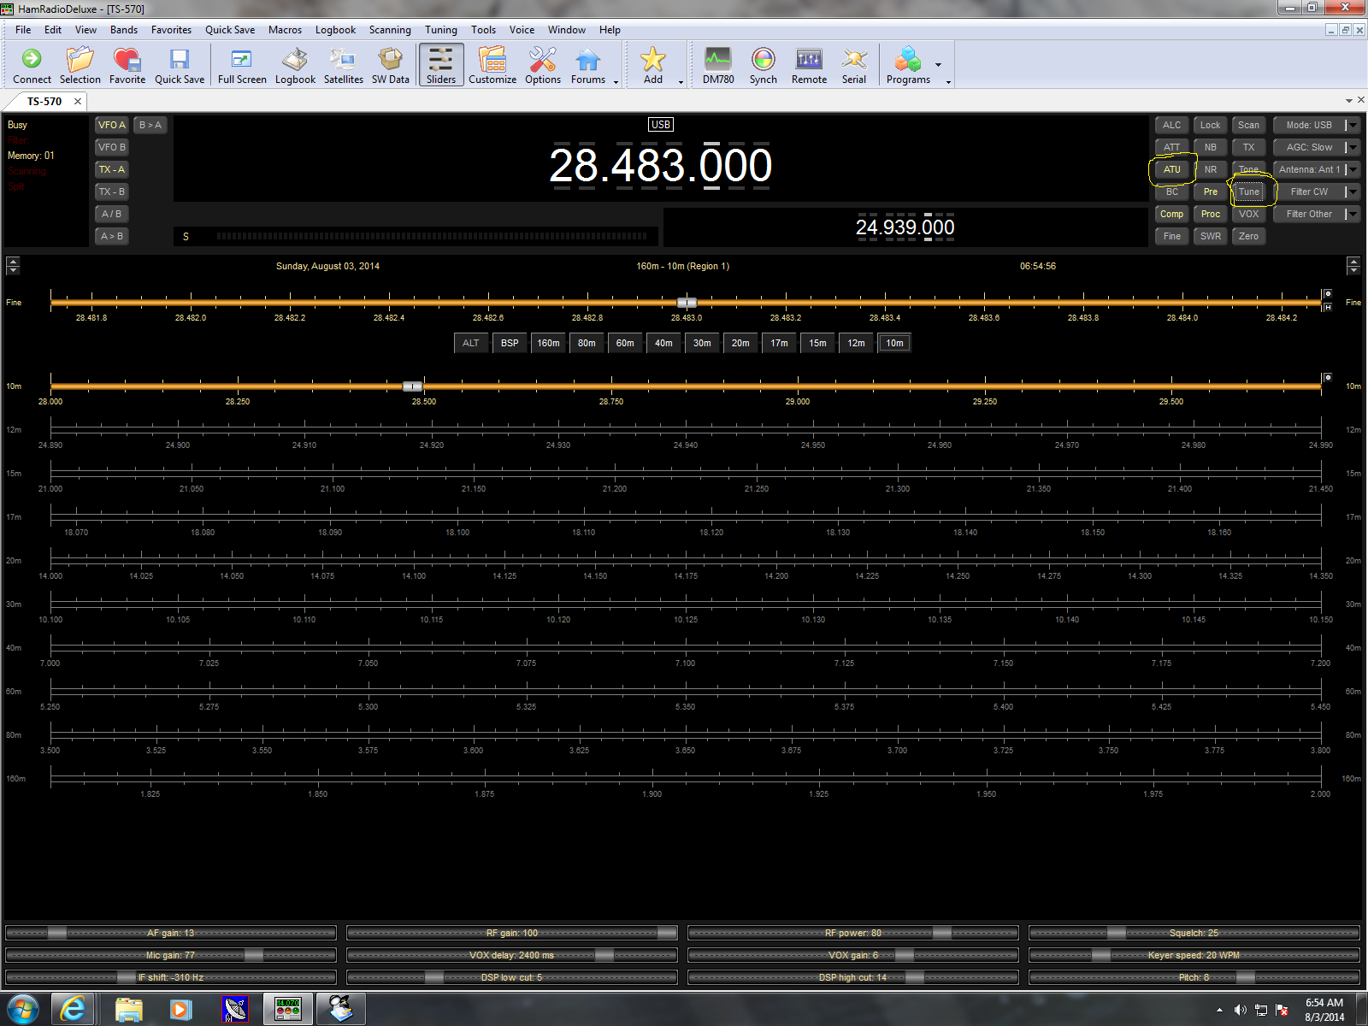Open Internet Explorer from the taskbar

pyautogui.click(x=74, y=1010)
